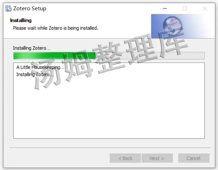Viewport: 218px width, 170px height.
Task: Close the Zotero Setup installer window
Action: tap(204, 9)
